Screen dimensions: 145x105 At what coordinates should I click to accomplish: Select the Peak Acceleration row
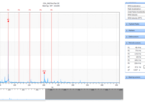point(136,9)
